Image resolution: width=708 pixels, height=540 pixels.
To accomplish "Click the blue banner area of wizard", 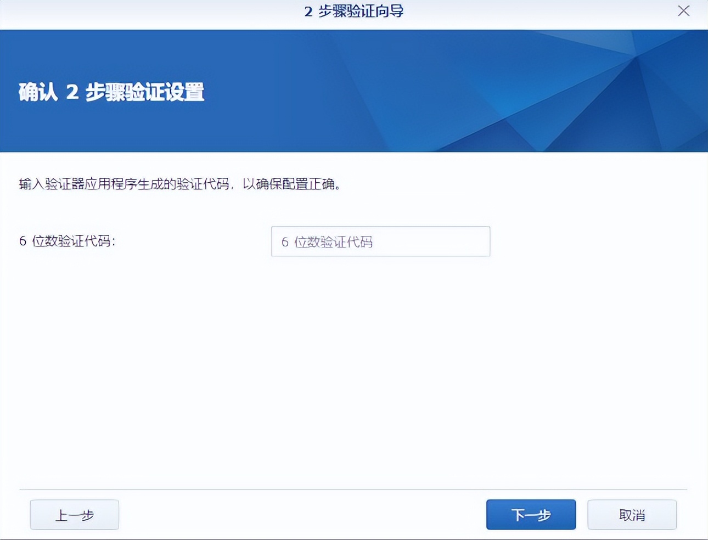I will coord(354,91).
